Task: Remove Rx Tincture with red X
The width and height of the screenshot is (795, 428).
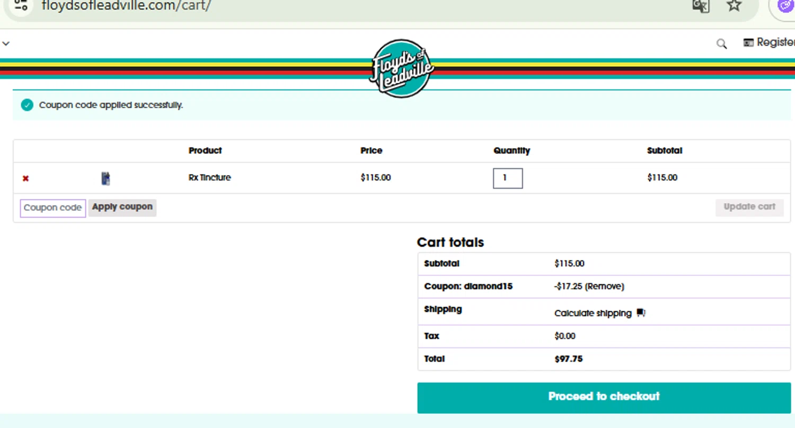Action: (x=25, y=179)
